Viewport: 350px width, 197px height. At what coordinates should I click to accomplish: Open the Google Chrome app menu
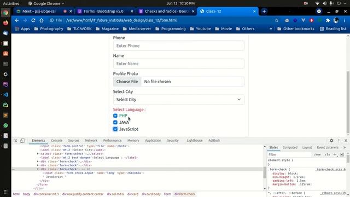coord(46,3)
